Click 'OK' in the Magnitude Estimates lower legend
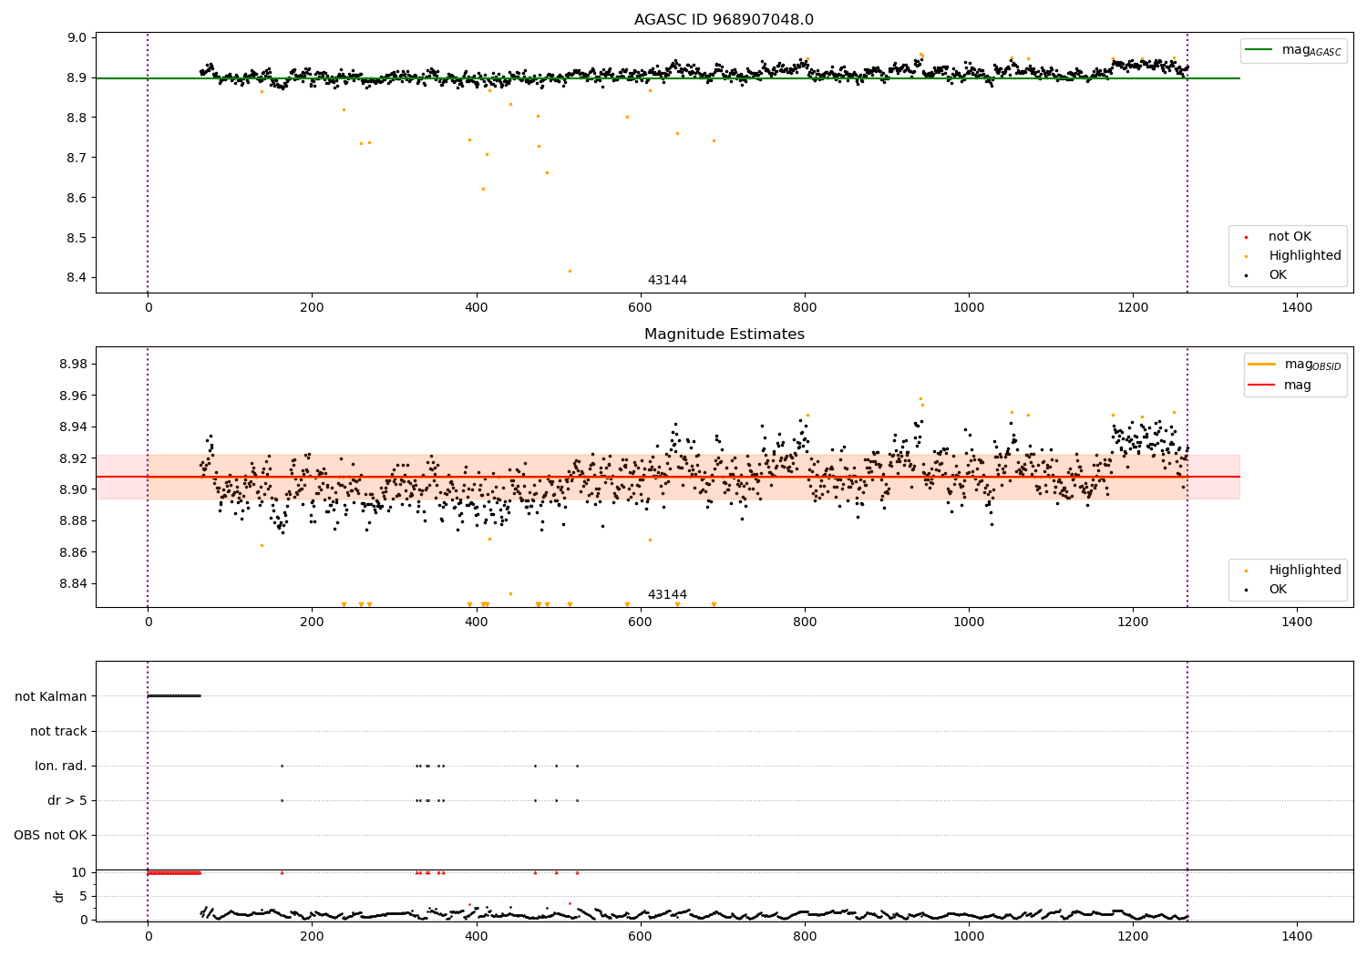This screenshot has height=957, width=1367. [1278, 590]
